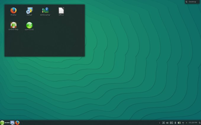Open the volume speaker tray icon
The width and height of the screenshot is (201, 125).
tap(167, 123)
